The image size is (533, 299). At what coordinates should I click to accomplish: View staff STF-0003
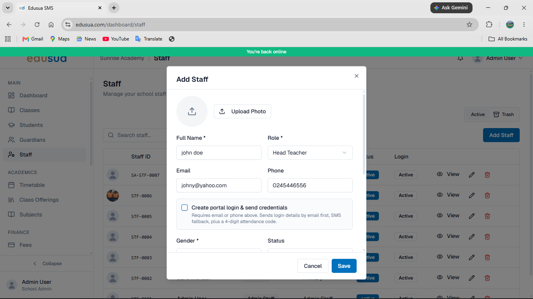click(x=448, y=257)
